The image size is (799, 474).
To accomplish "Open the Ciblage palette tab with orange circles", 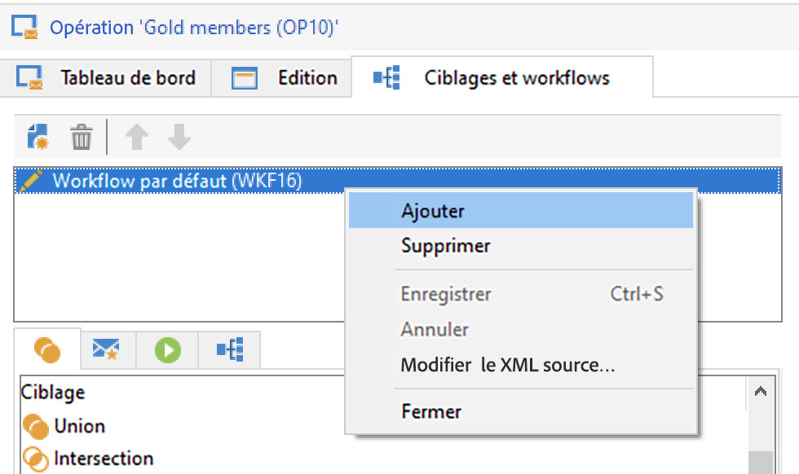I will [x=47, y=349].
